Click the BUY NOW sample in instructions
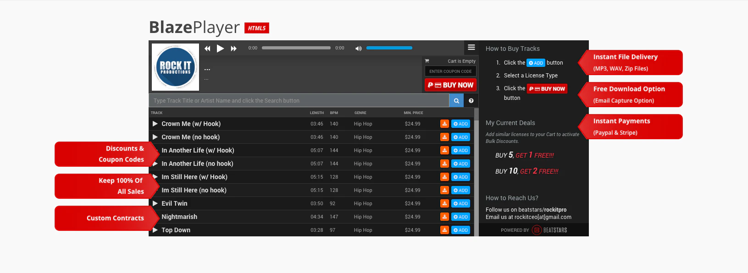748x273 pixels. point(547,89)
